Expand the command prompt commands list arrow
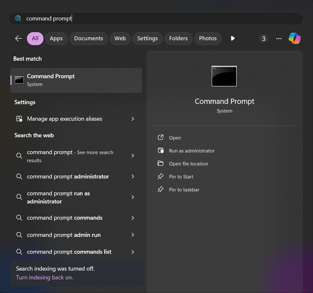This screenshot has height=293, width=313. tap(133, 252)
